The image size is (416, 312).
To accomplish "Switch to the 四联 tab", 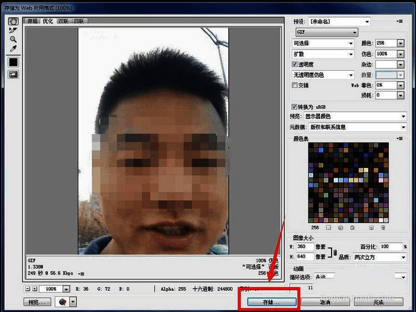I will pos(79,21).
